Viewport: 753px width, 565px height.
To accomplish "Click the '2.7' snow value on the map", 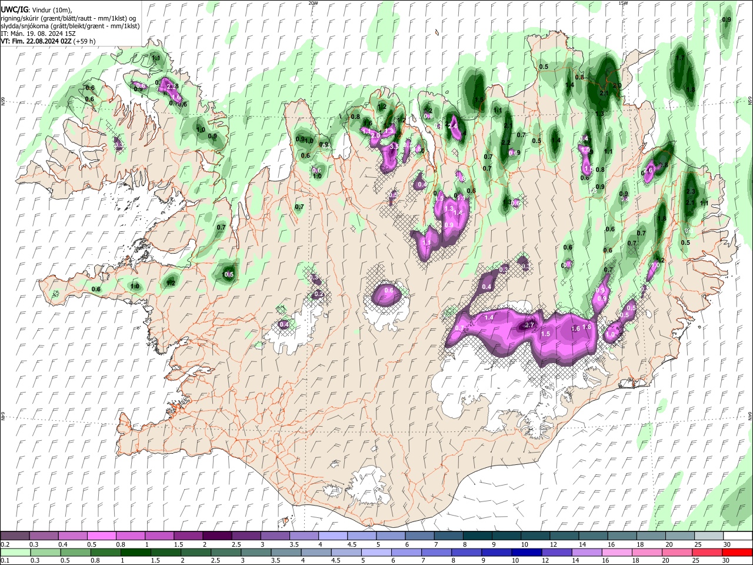I will coord(529,325).
